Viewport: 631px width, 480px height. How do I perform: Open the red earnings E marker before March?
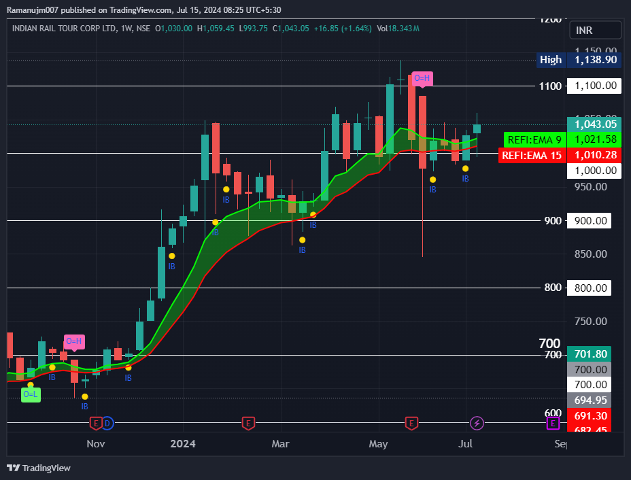pyautogui.click(x=248, y=424)
